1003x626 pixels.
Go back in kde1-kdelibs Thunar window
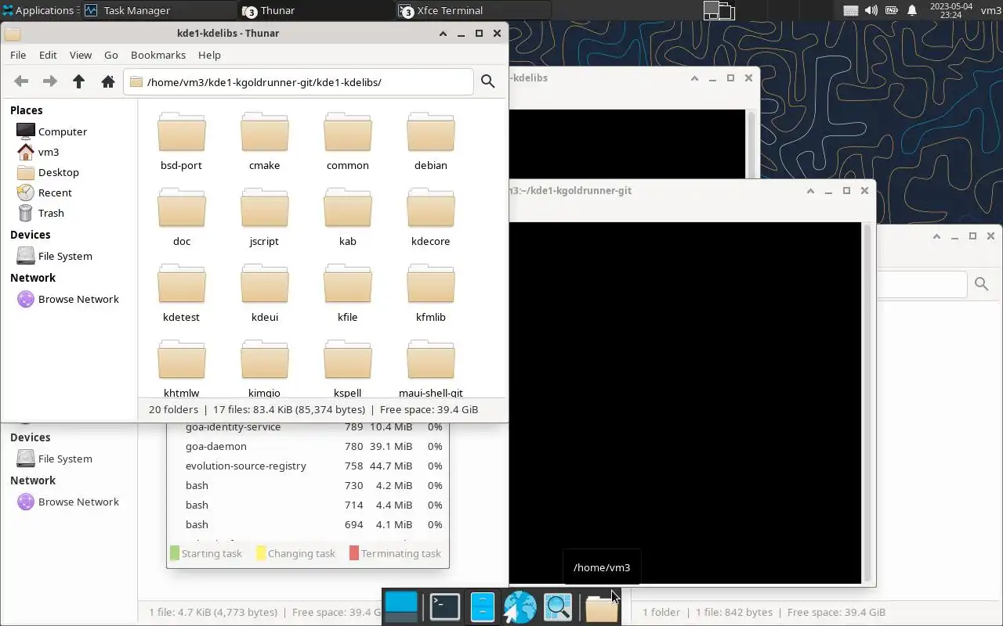pos(21,81)
